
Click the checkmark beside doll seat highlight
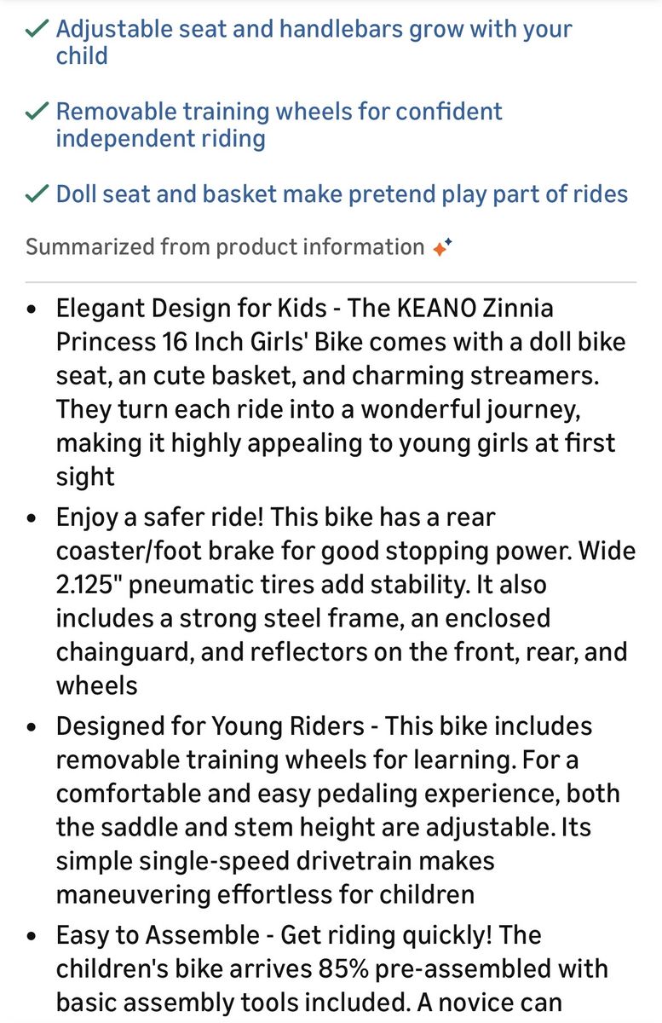coord(36,194)
